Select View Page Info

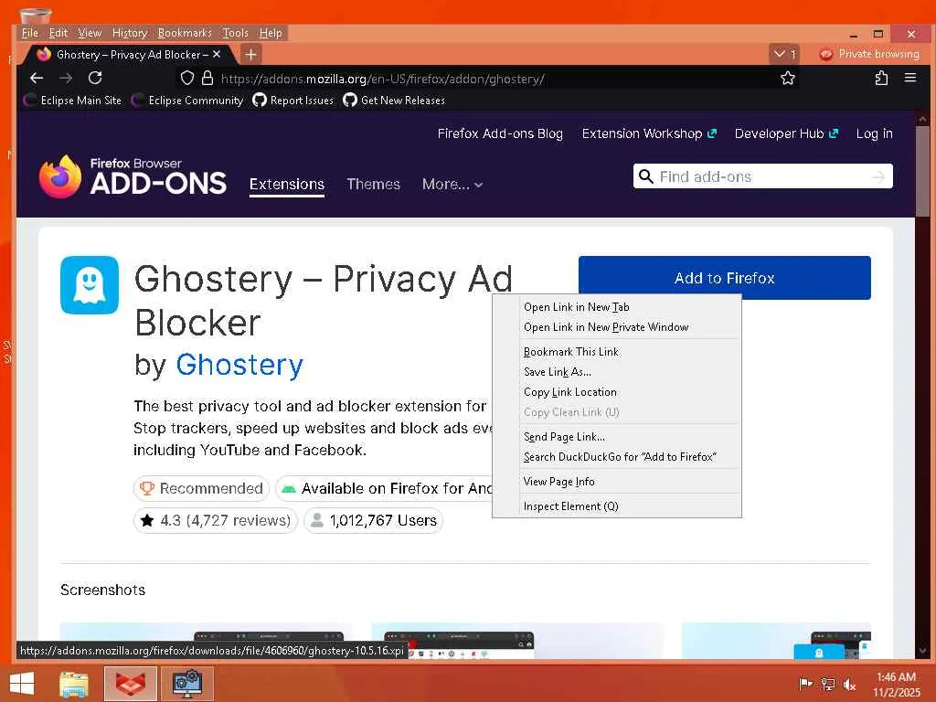(x=617, y=482)
